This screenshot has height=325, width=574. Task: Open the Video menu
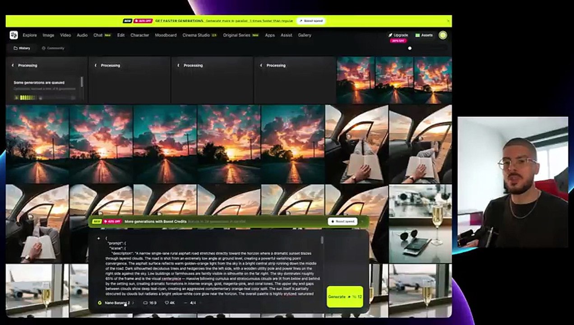[x=65, y=35]
